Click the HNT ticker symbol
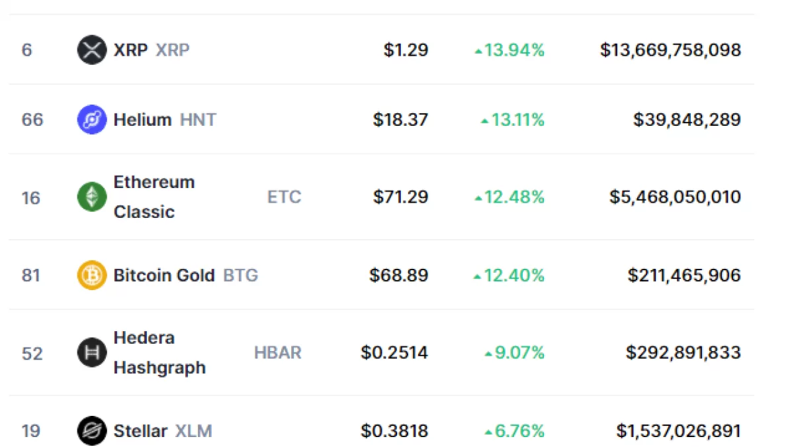 point(198,120)
